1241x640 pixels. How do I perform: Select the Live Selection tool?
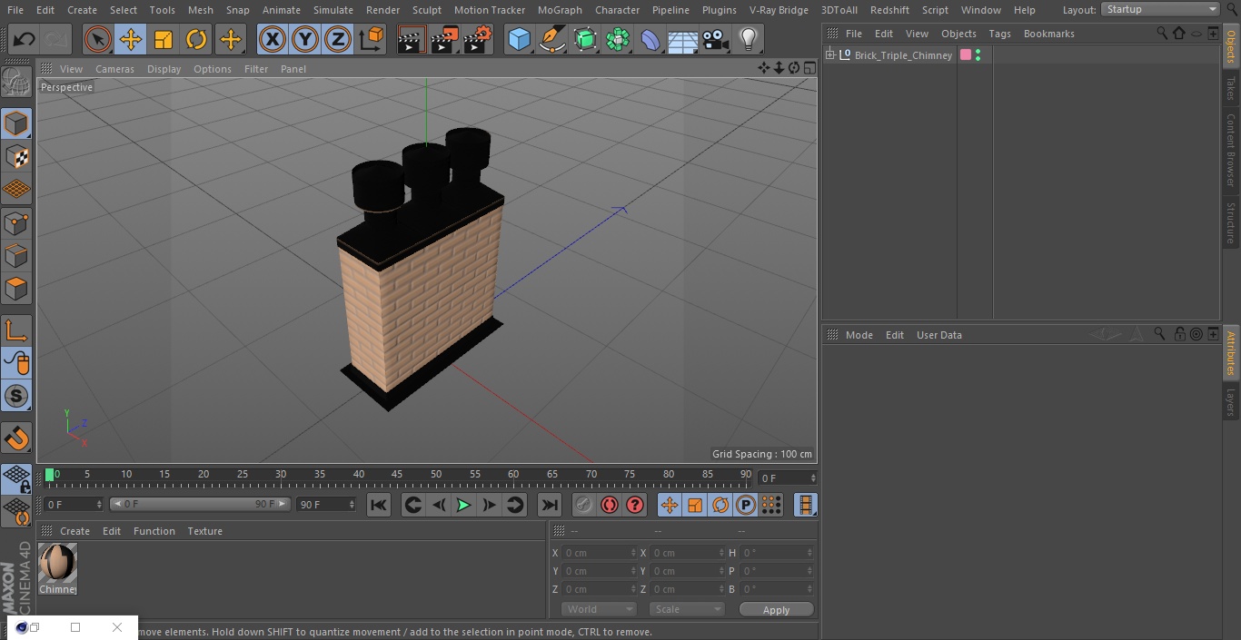coord(97,40)
